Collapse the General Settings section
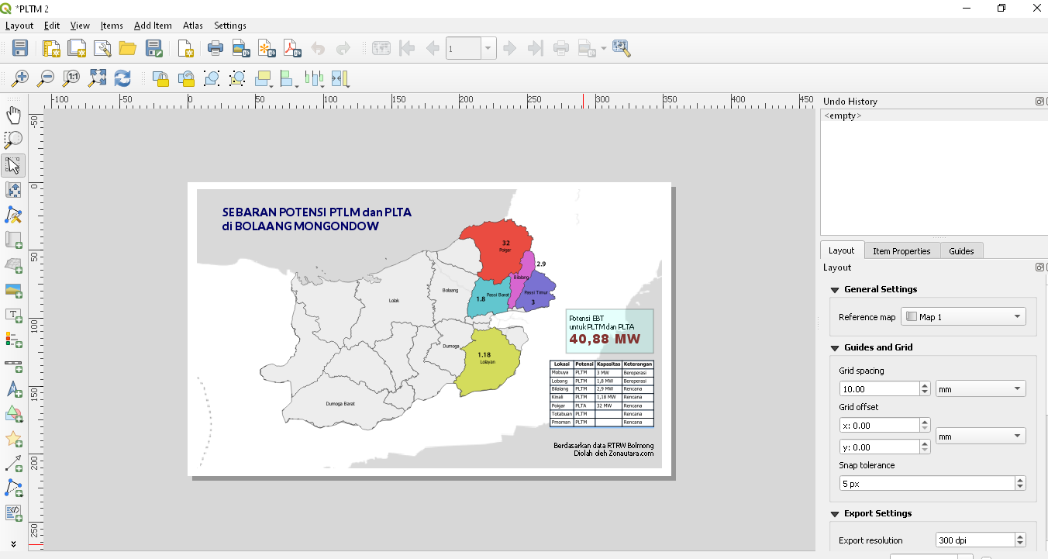The width and height of the screenshot is (1048, 559). coord(835,290)
